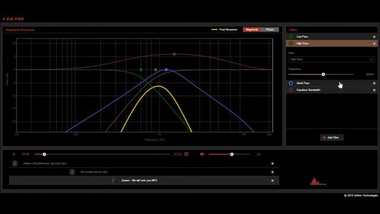Click the High Pass frequency slider handle
The width and height of the screenshot is (380, 214).
pos(323,74)
